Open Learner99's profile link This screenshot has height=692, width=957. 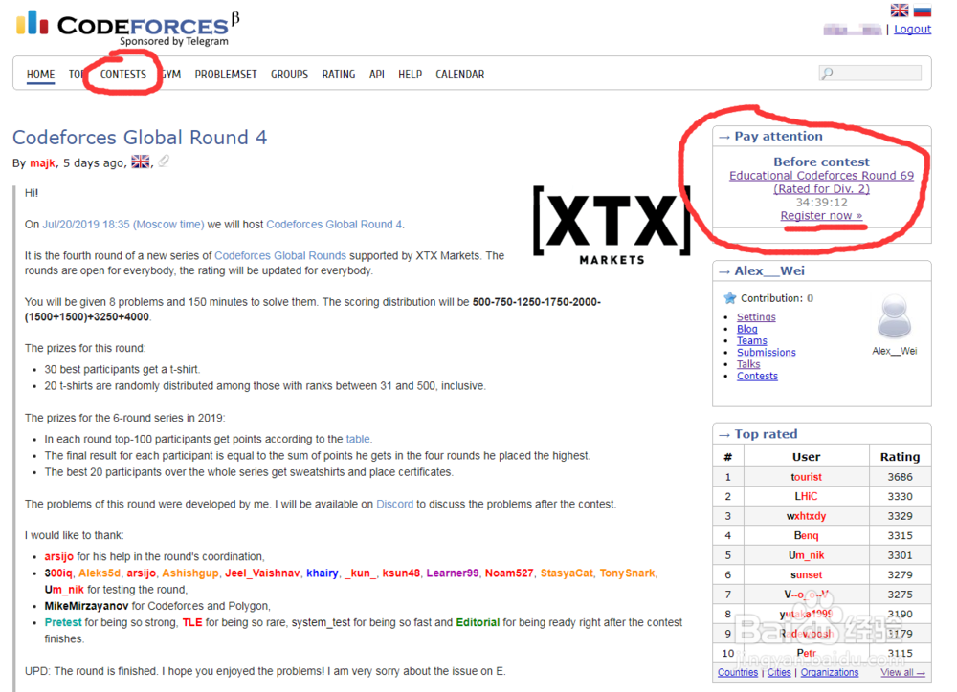(453, 573)
